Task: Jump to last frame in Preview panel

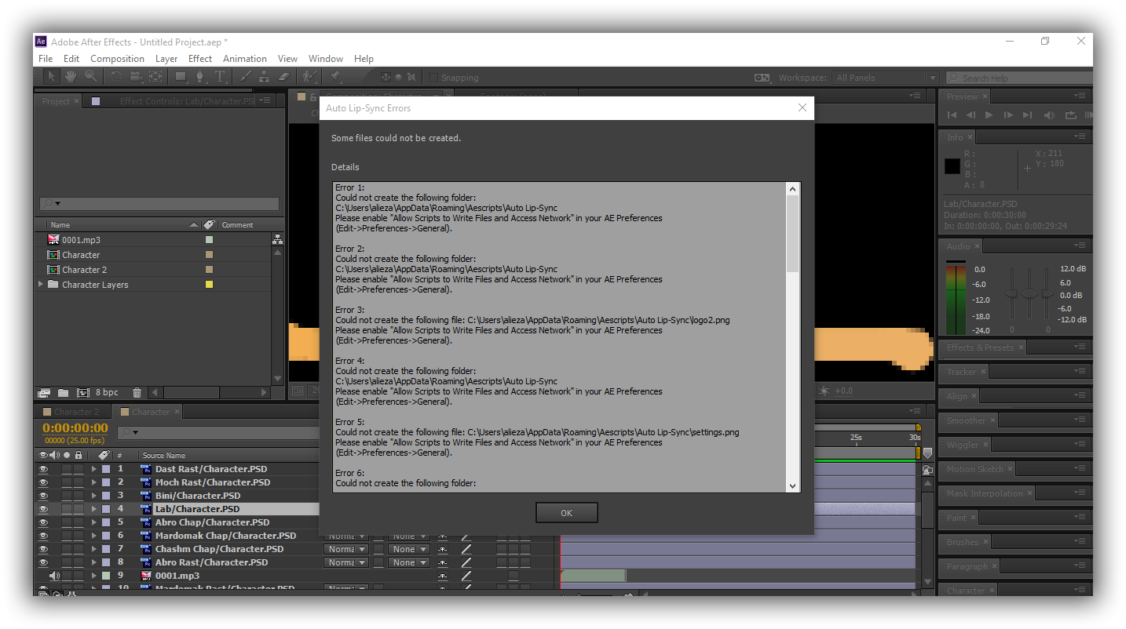Action: coord(1028,115)
